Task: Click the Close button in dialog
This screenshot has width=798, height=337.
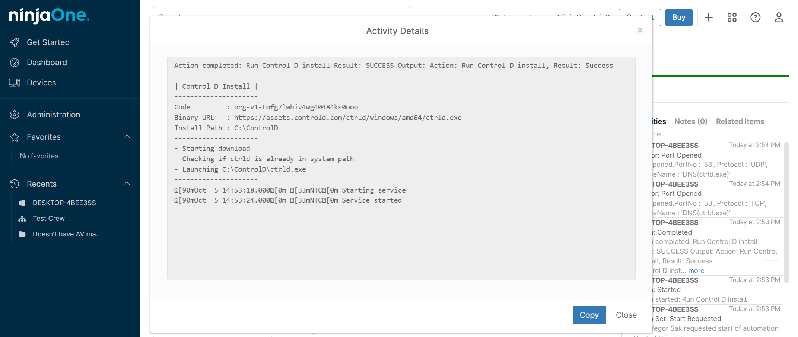Action: coord(626,315)
